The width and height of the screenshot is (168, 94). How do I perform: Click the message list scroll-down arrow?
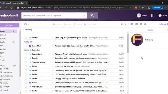[128, 93]
